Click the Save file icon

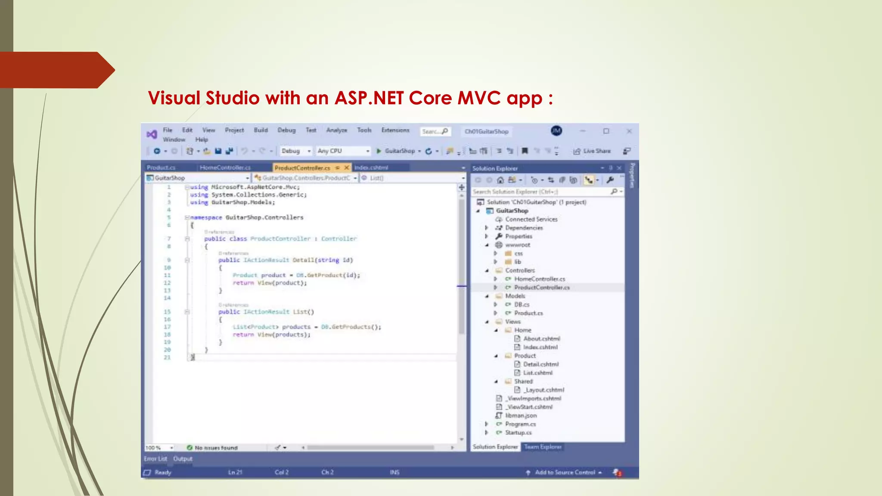pos(218,151)
